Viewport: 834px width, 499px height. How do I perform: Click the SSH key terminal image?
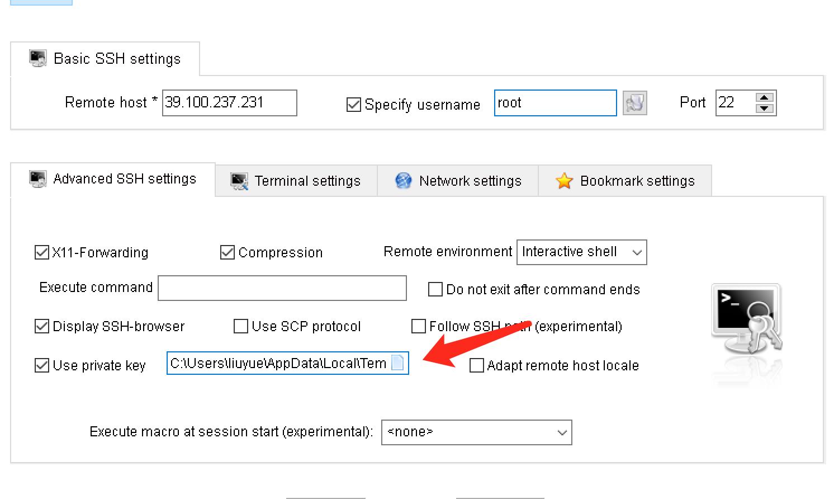(747, 320)
